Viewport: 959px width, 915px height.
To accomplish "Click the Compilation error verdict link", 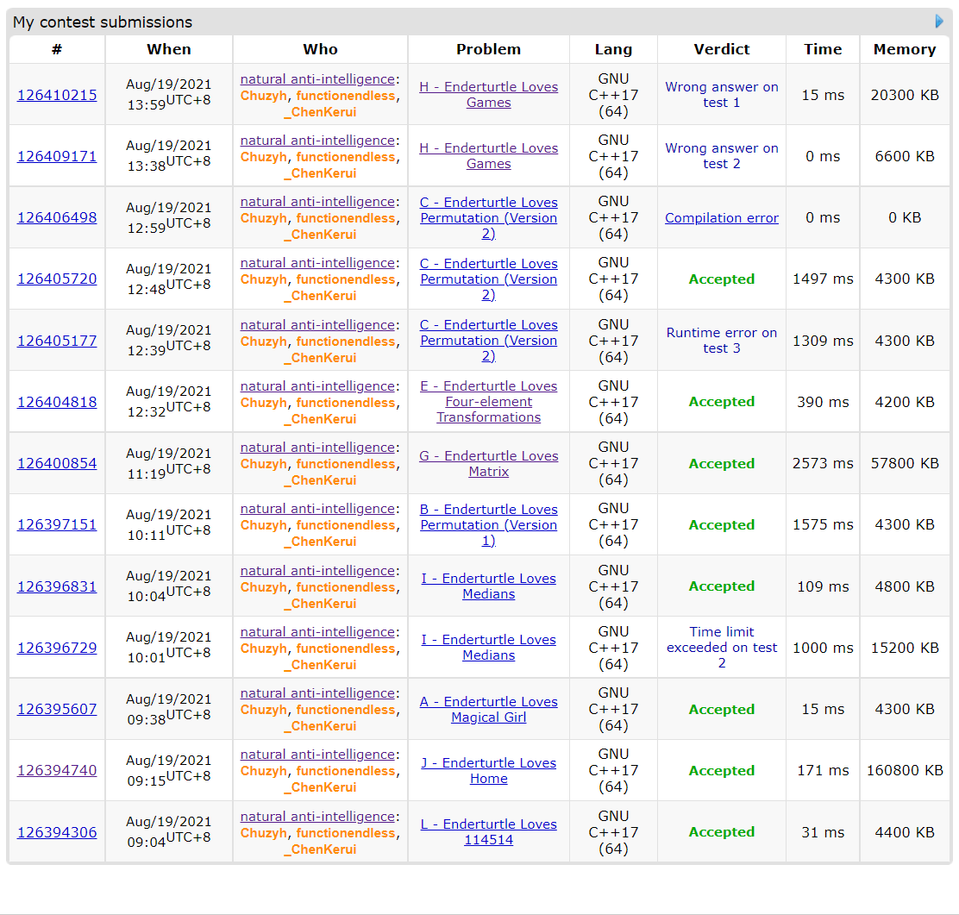I will (721, 218).
